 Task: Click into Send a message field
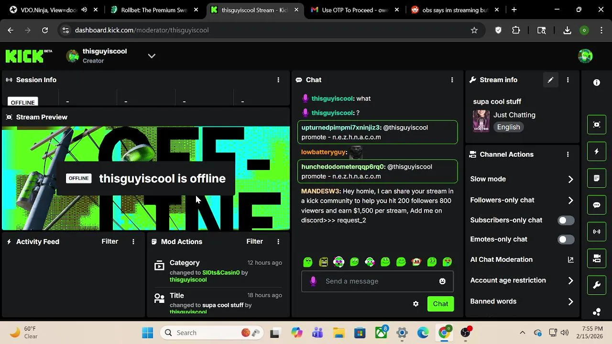(x=378, y=281)
